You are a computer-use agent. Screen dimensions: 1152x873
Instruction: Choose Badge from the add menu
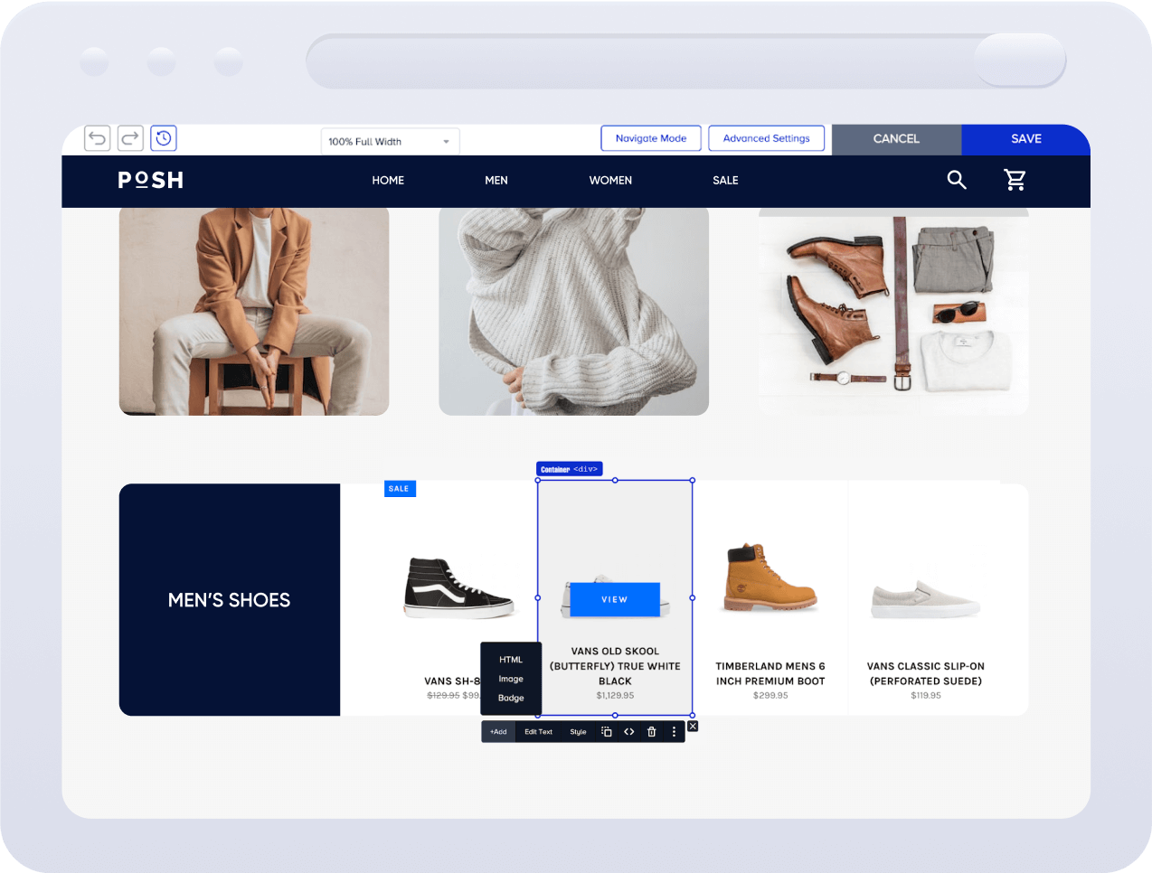(511, 698)
